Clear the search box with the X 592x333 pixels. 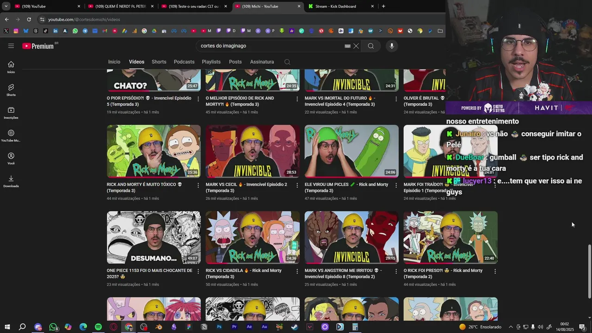click(x=356, y=46)
